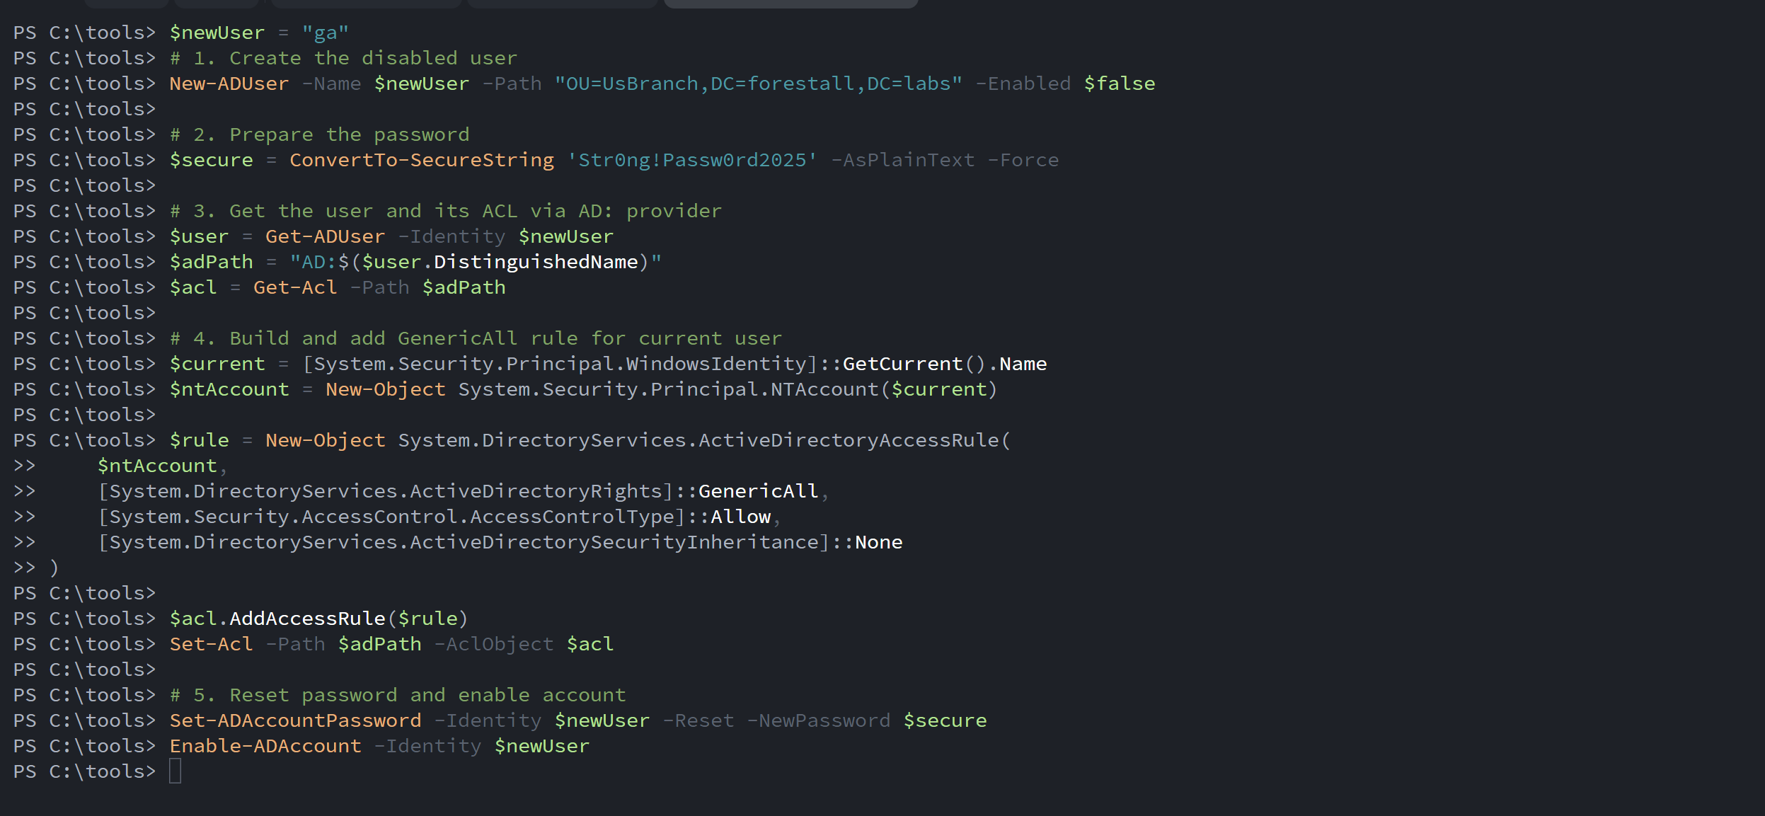Screen dimensions: 1765x816
Task: Click the $false value after -Enabled
Action: [x=1119, y=84]
